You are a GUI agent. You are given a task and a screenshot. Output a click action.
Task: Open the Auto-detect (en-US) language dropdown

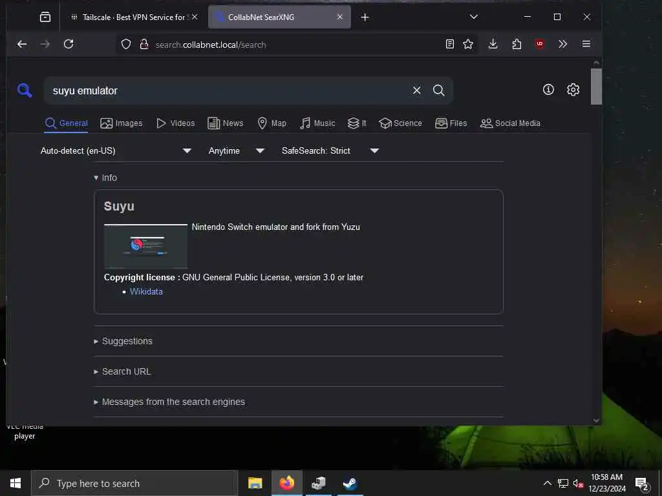pos(116,150)
